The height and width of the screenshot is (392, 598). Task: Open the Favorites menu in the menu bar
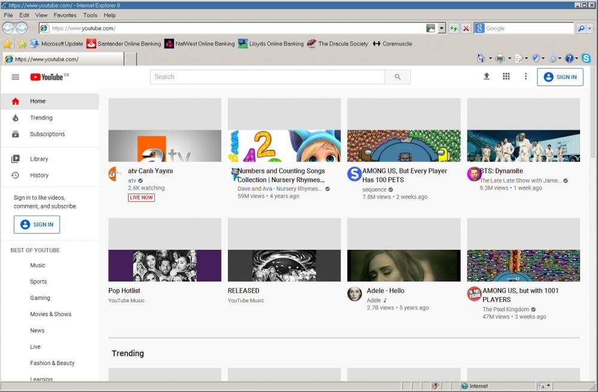coord(65,15)
